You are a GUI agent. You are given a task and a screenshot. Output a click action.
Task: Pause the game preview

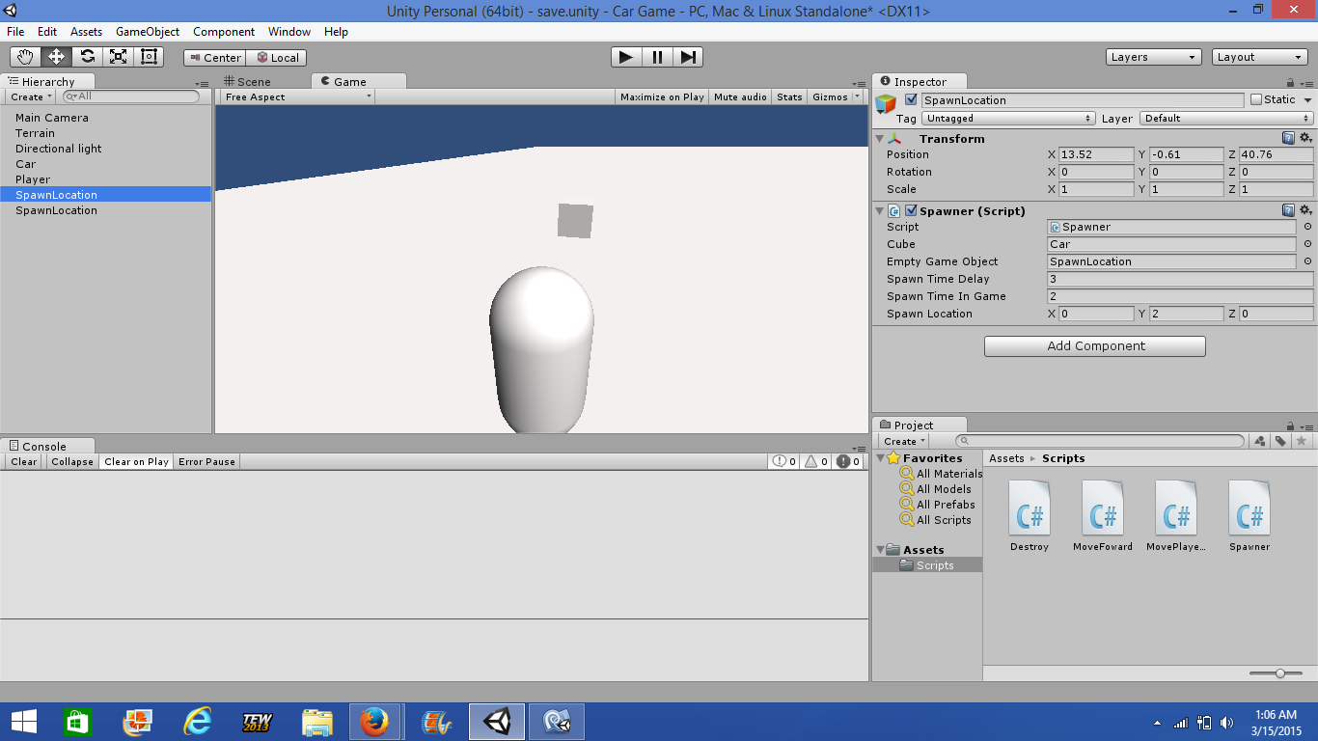(x=657, y=57)
